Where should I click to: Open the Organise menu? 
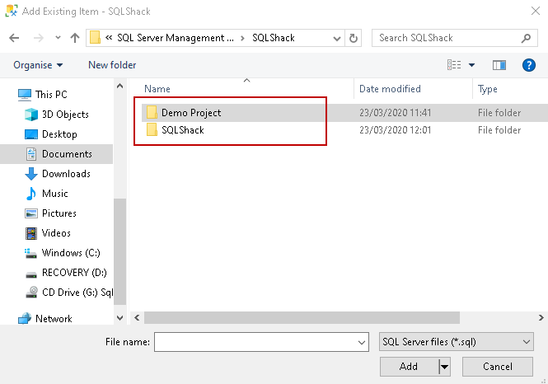click(38, 65)
